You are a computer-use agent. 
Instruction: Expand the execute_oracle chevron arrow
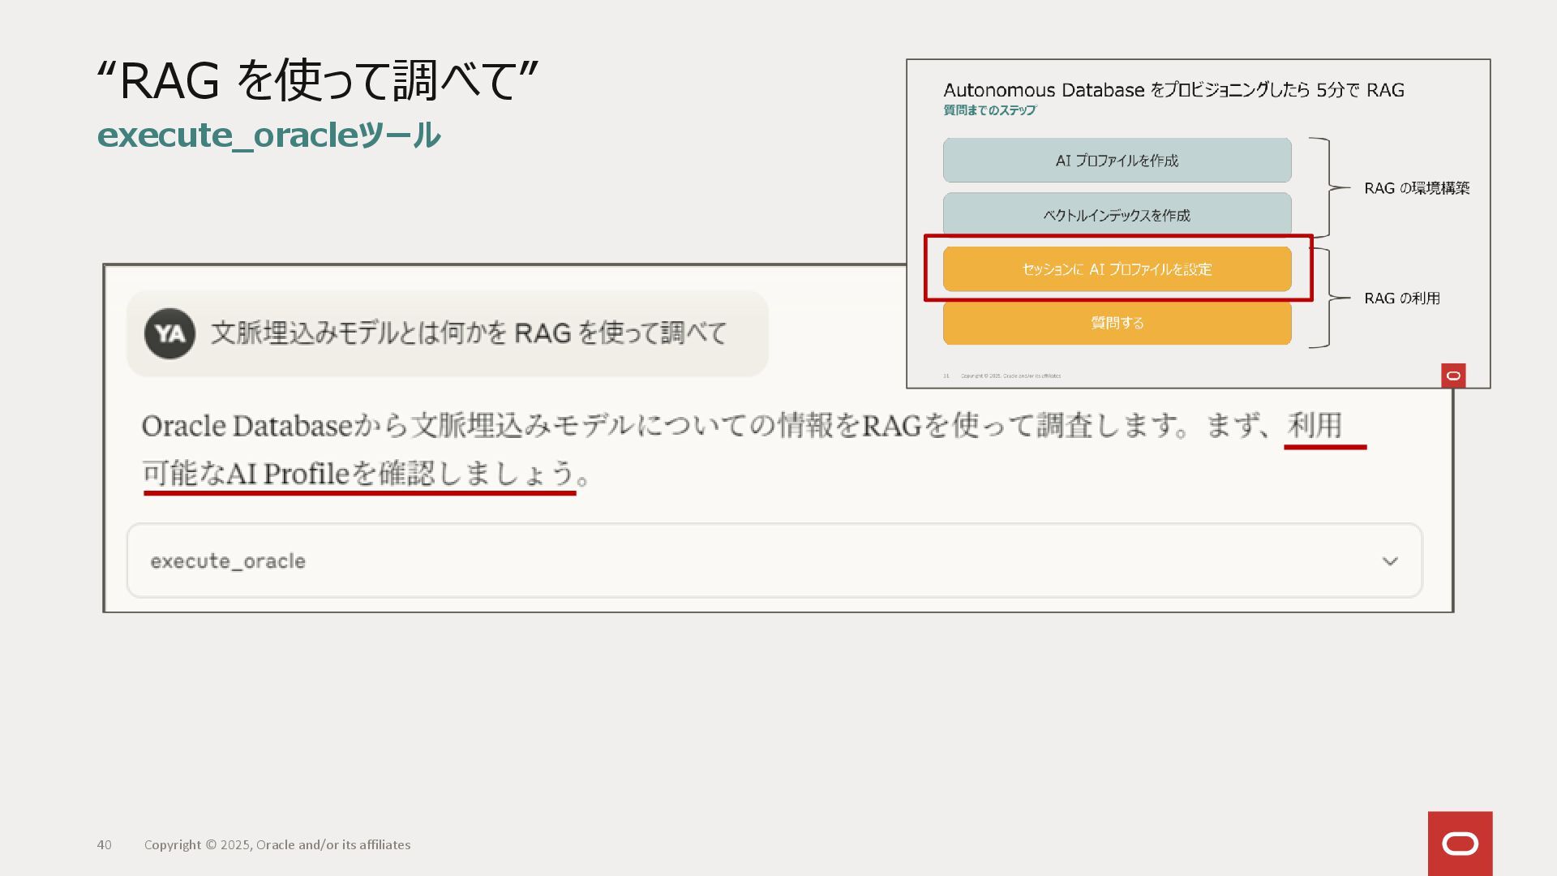1390,561
